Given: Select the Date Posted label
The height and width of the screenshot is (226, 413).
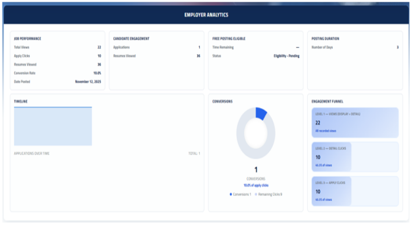Looking at the screenshot, I should pos(22,82).
